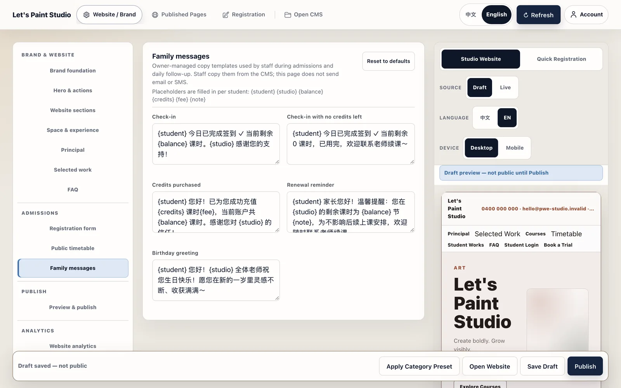The image size is (621, 388).
Task: Select Principal in the sidebar
Action: tap(73, 150)
